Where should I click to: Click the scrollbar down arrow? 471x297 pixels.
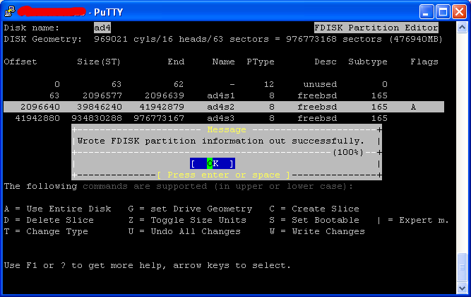pos(462,288)
